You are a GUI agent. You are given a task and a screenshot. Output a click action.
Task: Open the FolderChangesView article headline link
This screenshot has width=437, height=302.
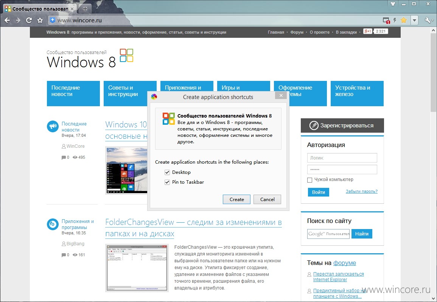[x=193, y=228]
